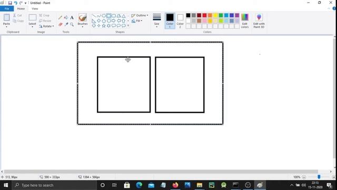This screenshot has height=190, width=337.
Task: Open Task View on the taskbar
Action: click(x=115, y=185)
